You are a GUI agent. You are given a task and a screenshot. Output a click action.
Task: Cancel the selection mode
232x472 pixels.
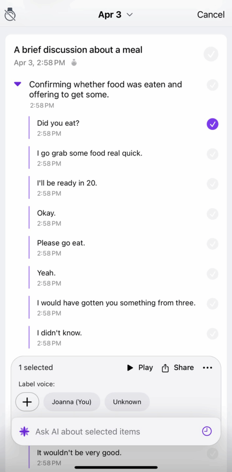(211, 15)
